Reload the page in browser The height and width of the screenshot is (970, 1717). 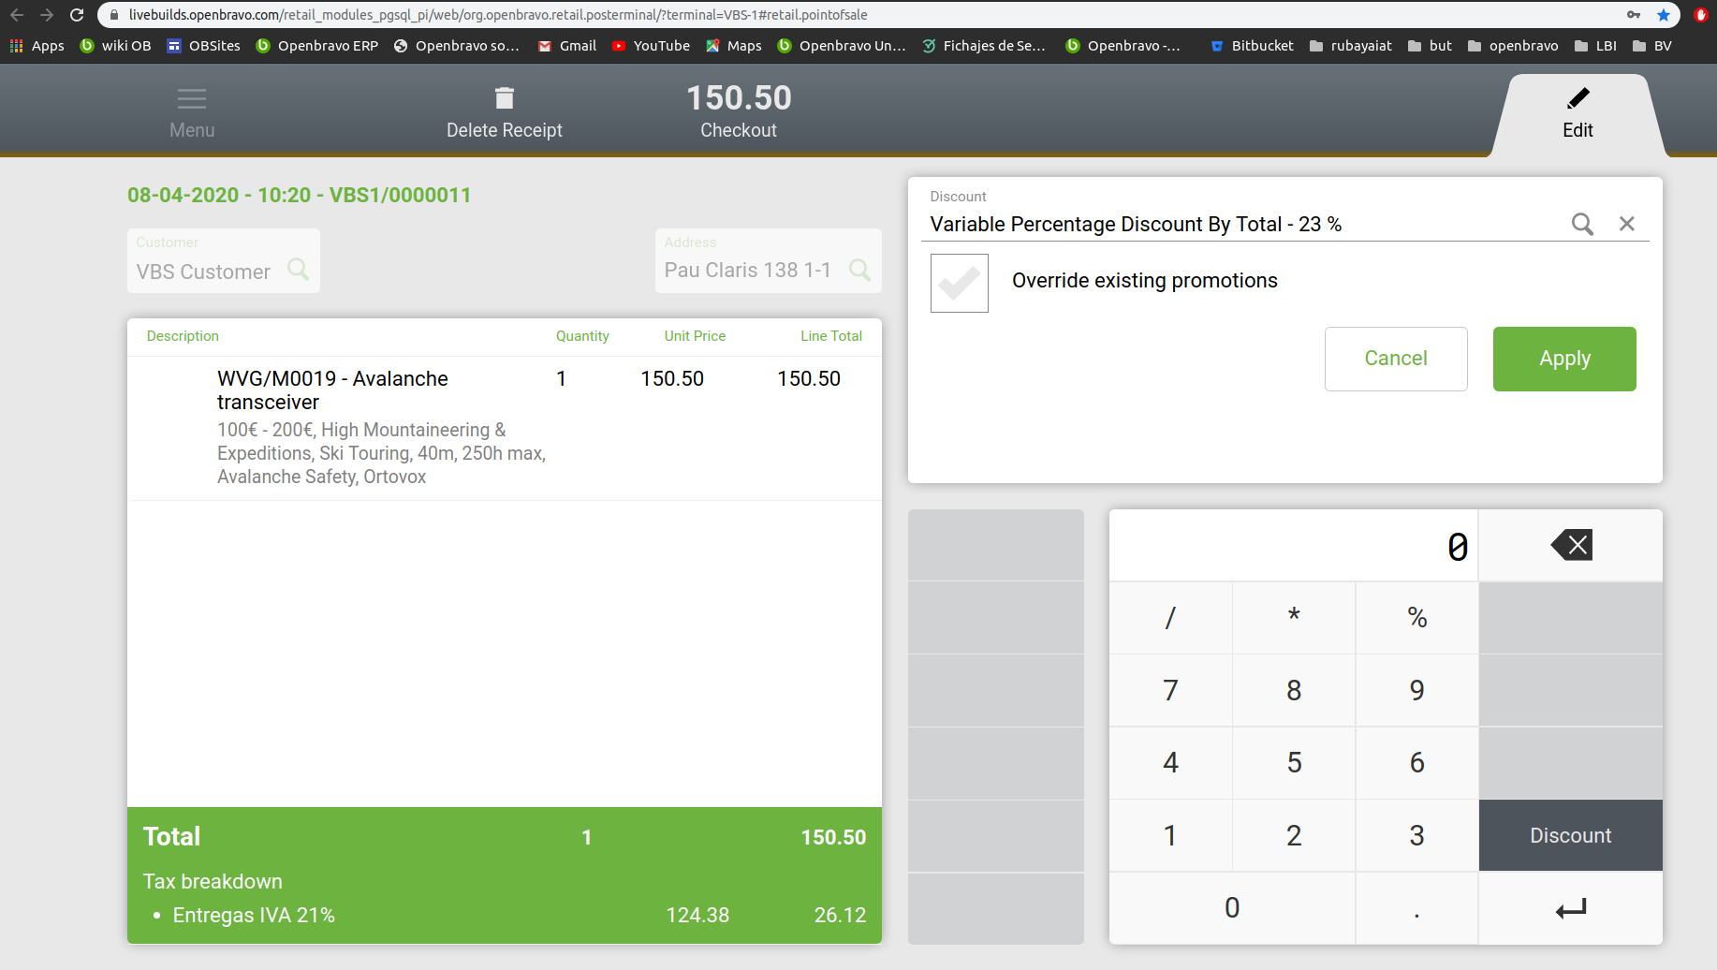point(77,15)
